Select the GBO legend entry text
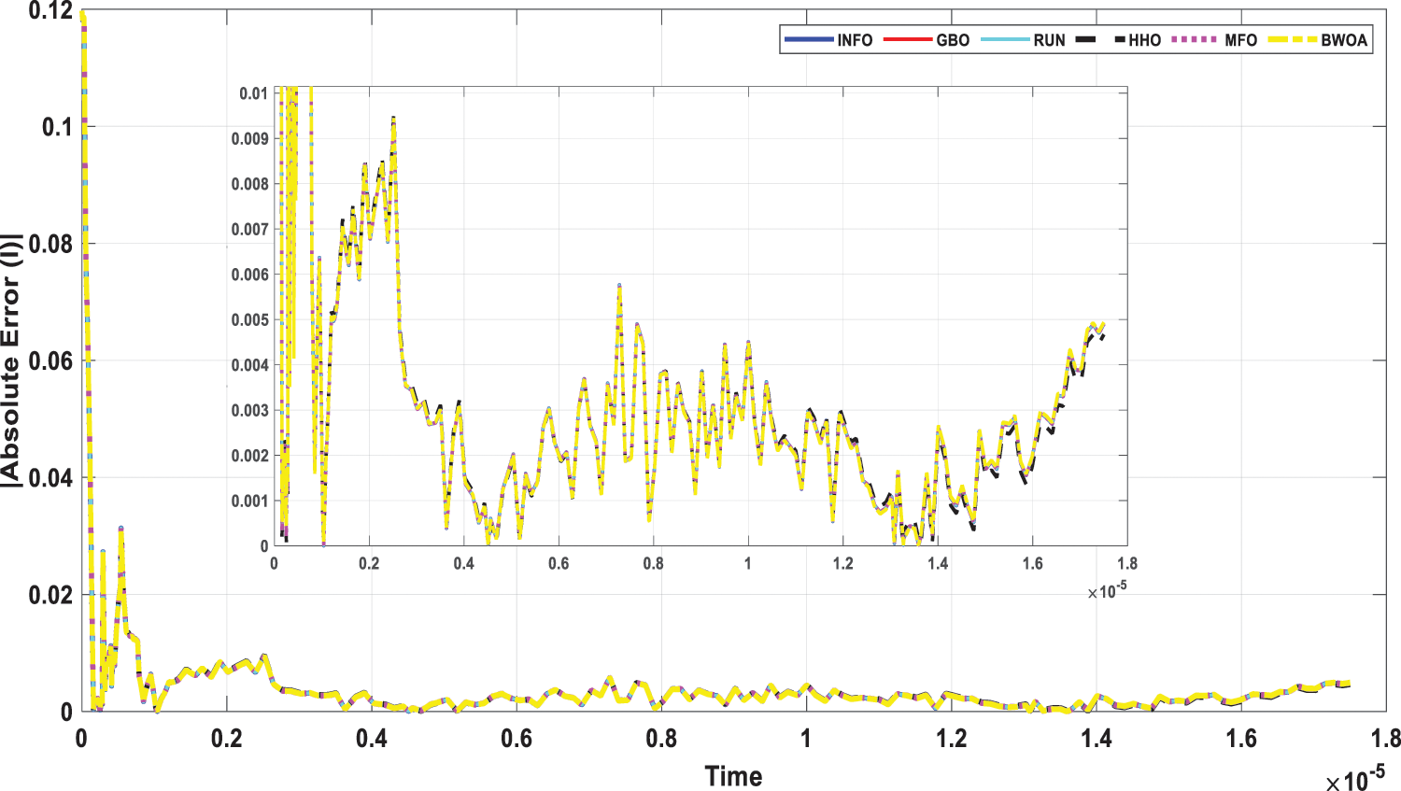 (x=953, y=40)
